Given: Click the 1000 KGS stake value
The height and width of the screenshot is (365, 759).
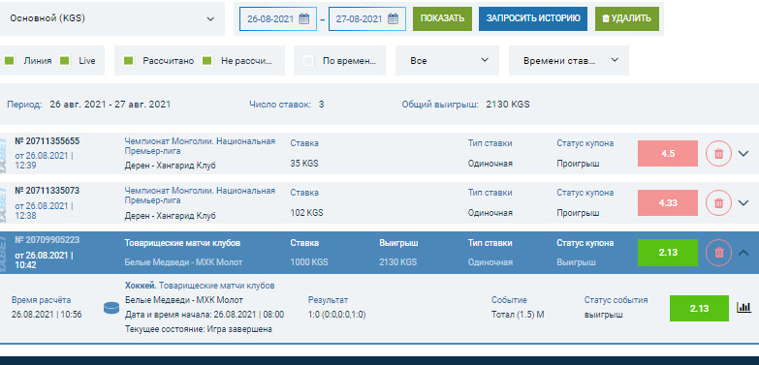Looking at the screenshot, I should tap(309, 262).
